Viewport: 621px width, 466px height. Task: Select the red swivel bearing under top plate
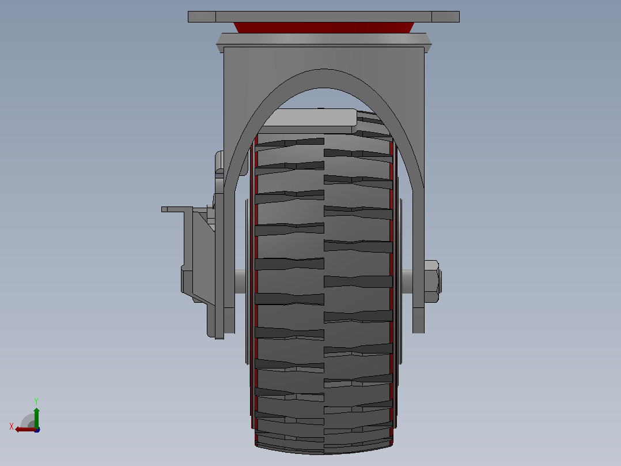point(324,27)
